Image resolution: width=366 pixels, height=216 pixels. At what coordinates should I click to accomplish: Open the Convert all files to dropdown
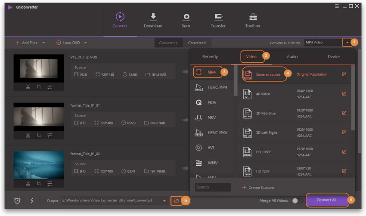coord(347,43)
